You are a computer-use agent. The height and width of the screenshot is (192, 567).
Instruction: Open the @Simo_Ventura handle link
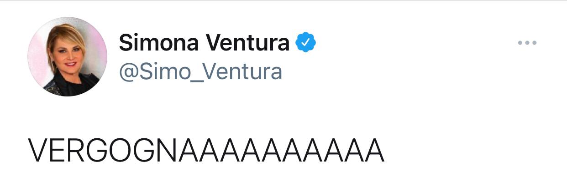200,72
